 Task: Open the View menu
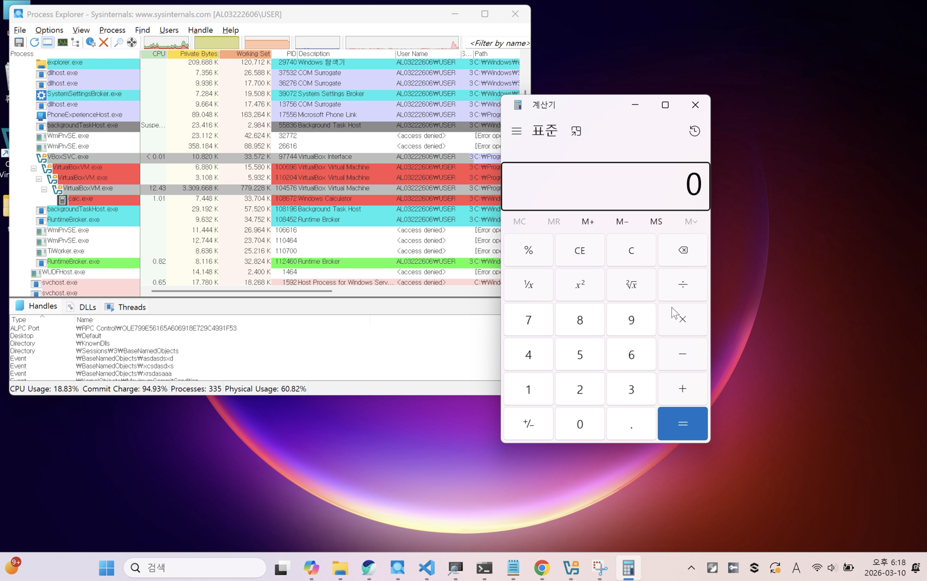pyautogui.click(x=81, y=30)
